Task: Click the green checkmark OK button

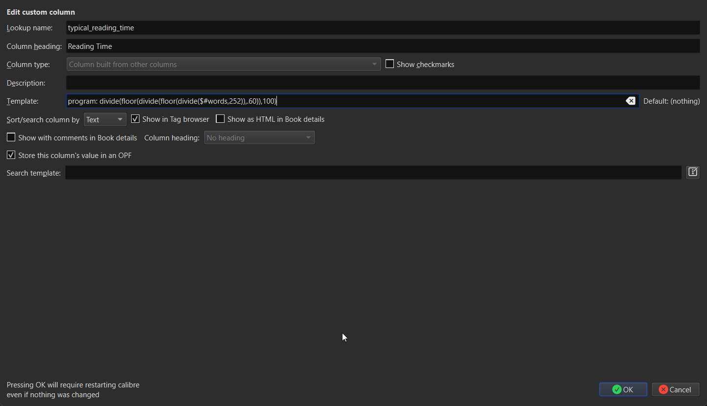Action: tap(623, 389)
